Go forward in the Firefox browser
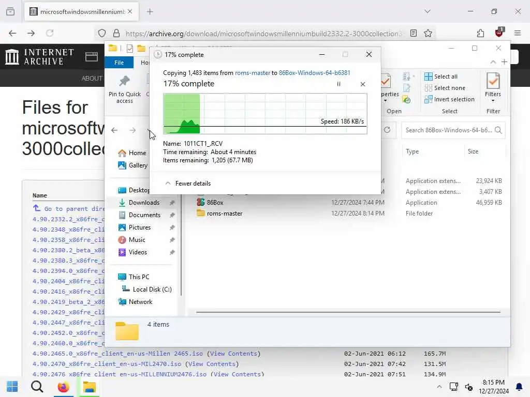 pos(31,33)
